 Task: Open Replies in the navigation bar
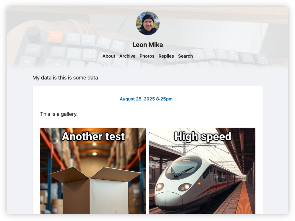[166, 56]
